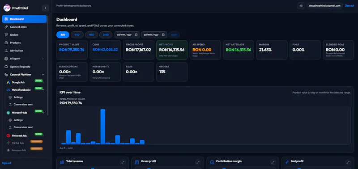Select the 180D range pill
This screenshot has width=358, height=169.
[x=92, y=35]
